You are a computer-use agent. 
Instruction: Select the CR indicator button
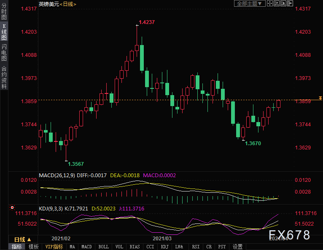pyautogui.click(x=209, y=247)
